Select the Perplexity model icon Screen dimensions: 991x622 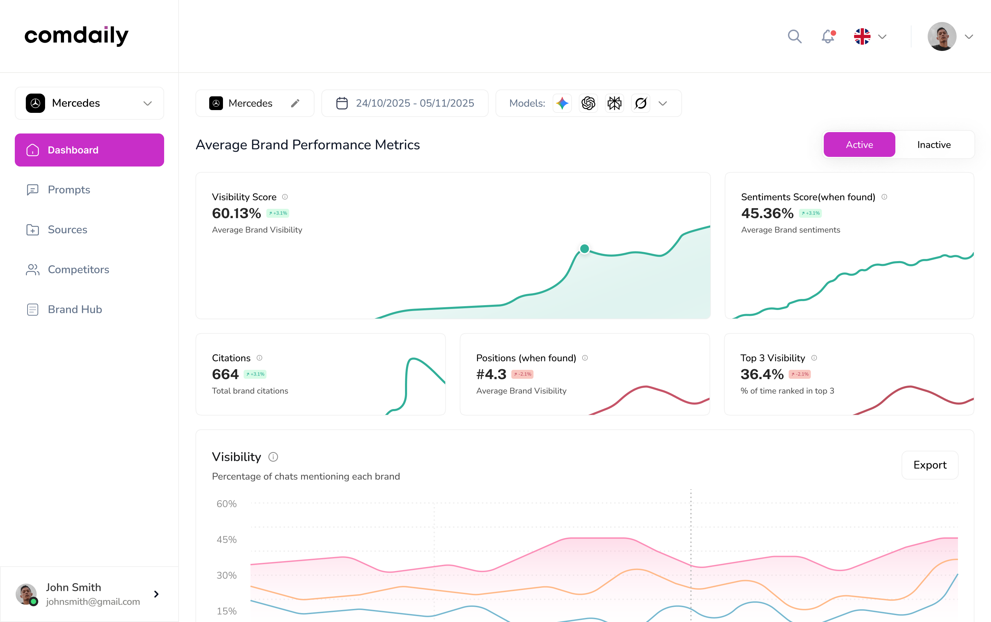pyautogui.click(x=614, y=103)
